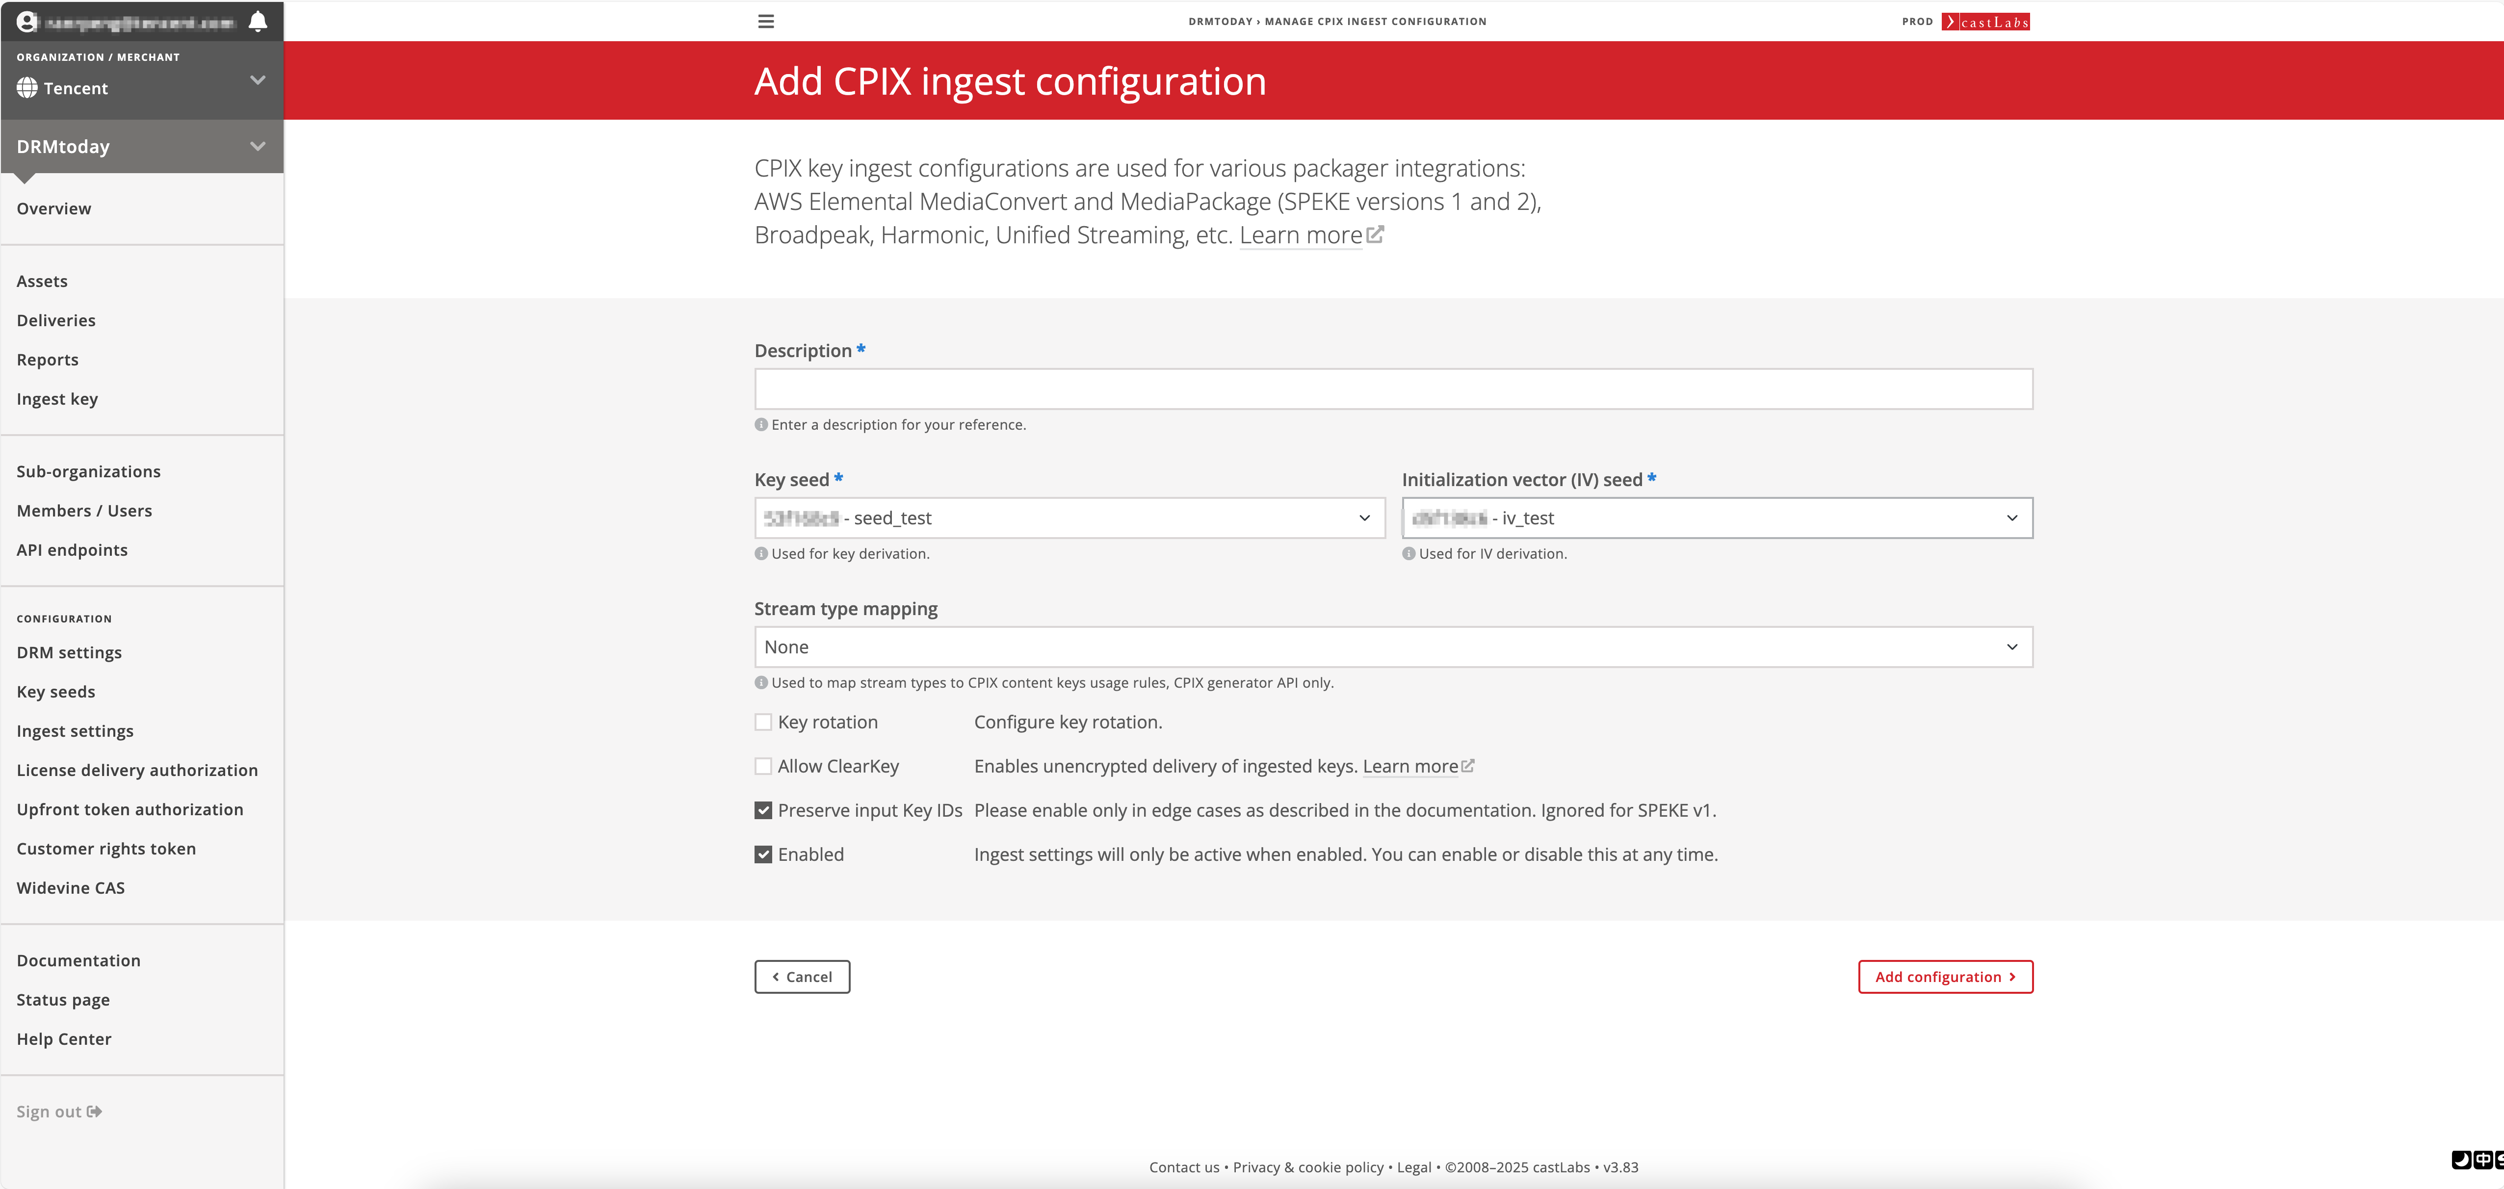Open the Initialization vector seed dropdown
The image size is (2504, 1189).
pos(1717,518)
